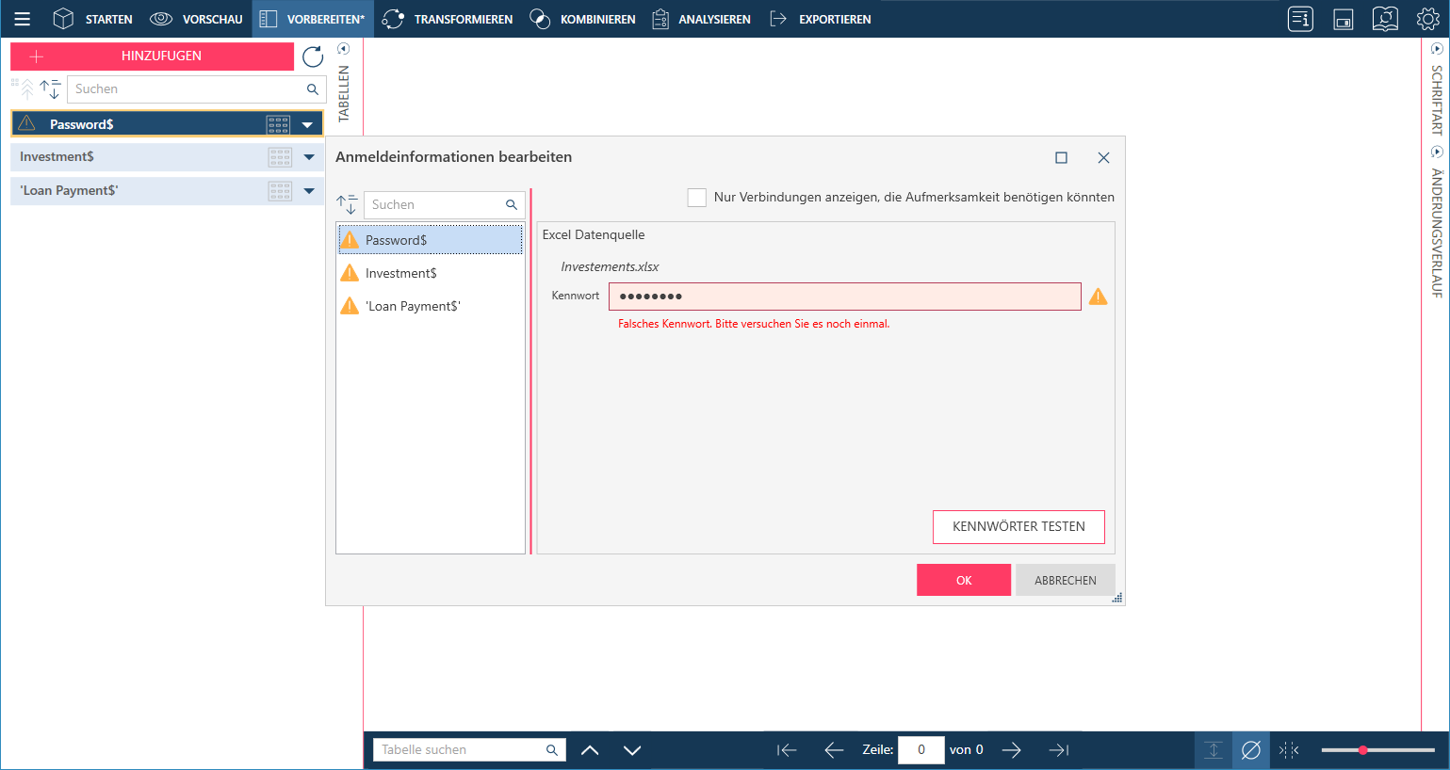Select 'Loan Payment$' in the dialog list
1450x770 pixels.
(x=430, y=306)
